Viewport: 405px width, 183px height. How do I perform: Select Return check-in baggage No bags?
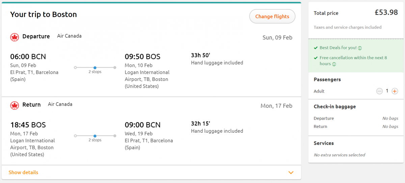(390, 127)
